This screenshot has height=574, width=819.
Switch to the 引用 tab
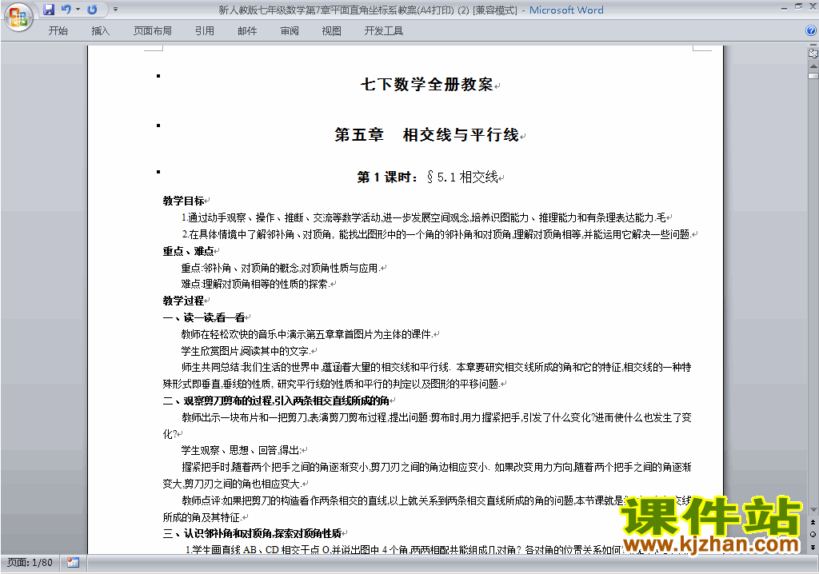(x=205, y=31)
